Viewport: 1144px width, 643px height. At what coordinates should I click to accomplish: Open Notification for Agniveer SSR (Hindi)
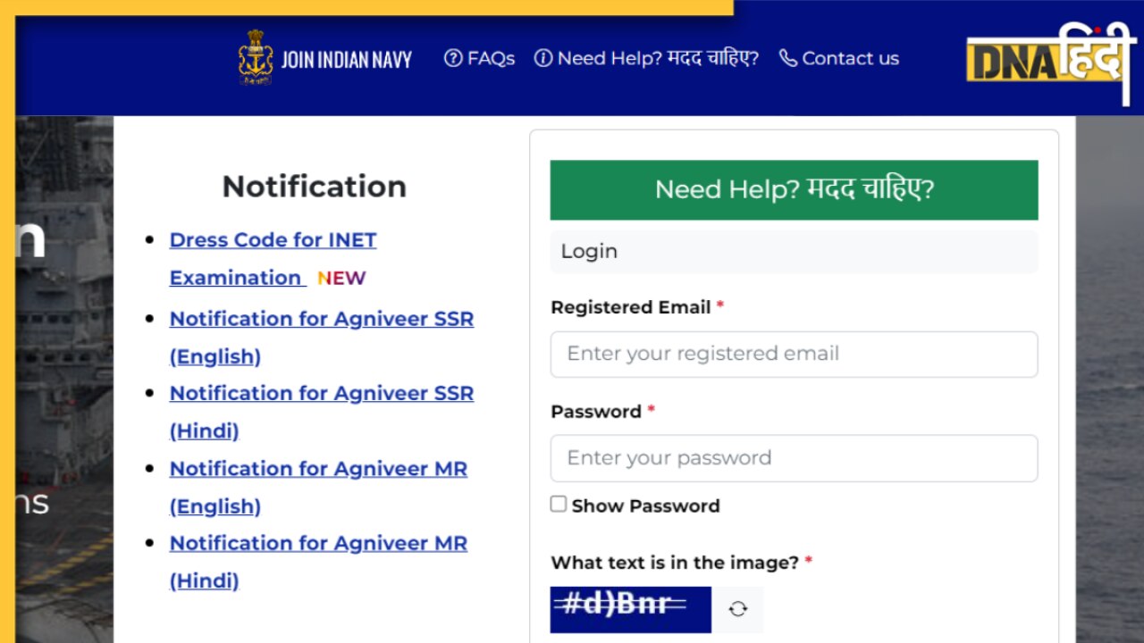pos(322,412)
